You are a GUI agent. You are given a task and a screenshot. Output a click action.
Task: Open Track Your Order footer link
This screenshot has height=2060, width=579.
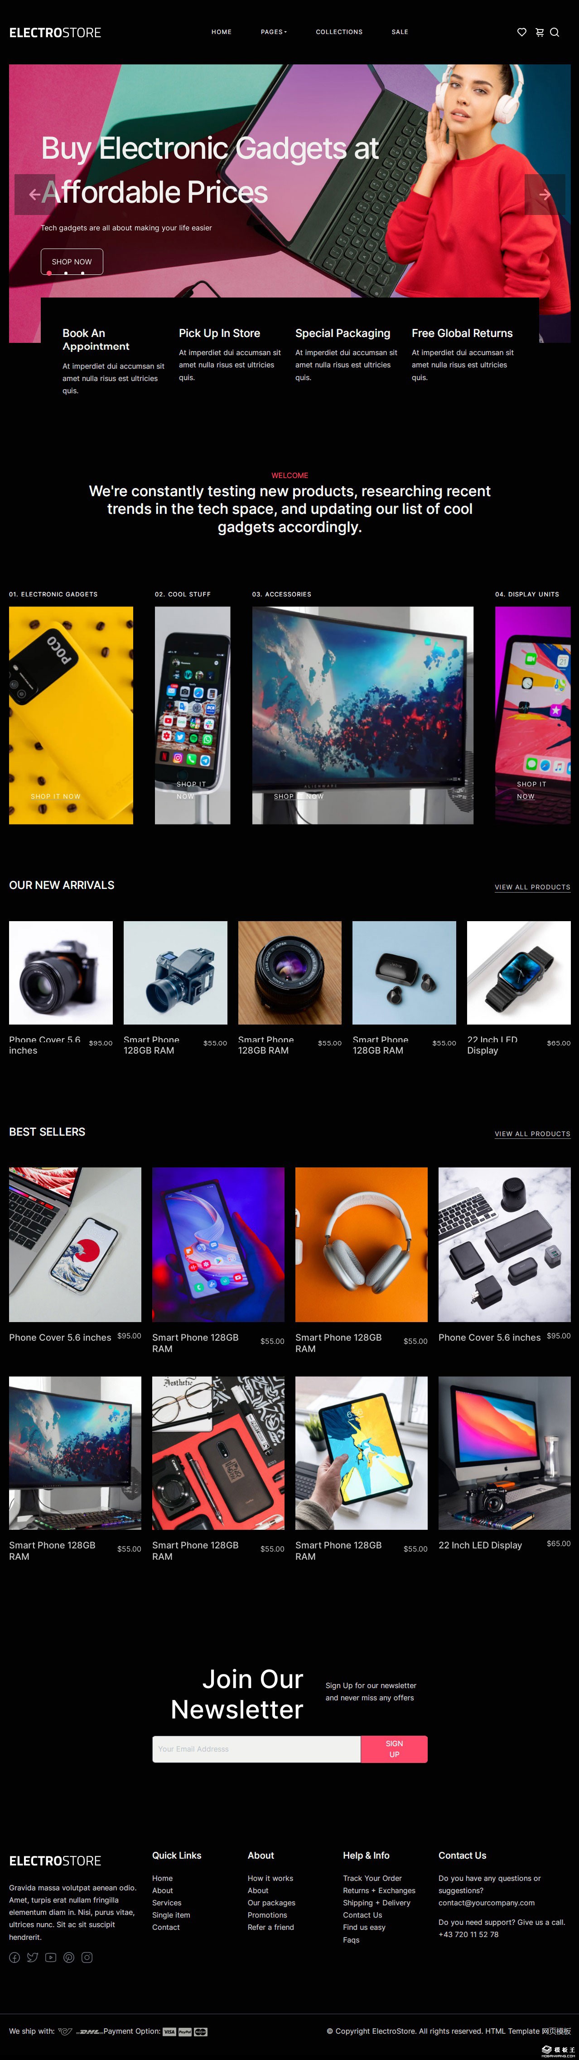[372, 1879]
